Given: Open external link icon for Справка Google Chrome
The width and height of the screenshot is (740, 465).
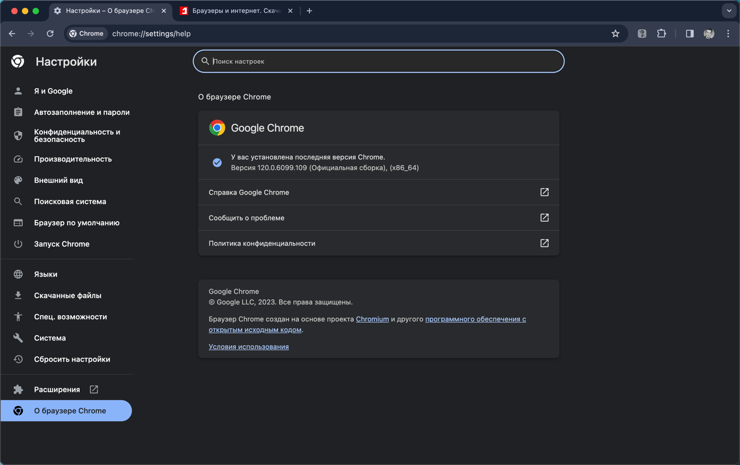Looking at the screenshot, I should (544, 192).
